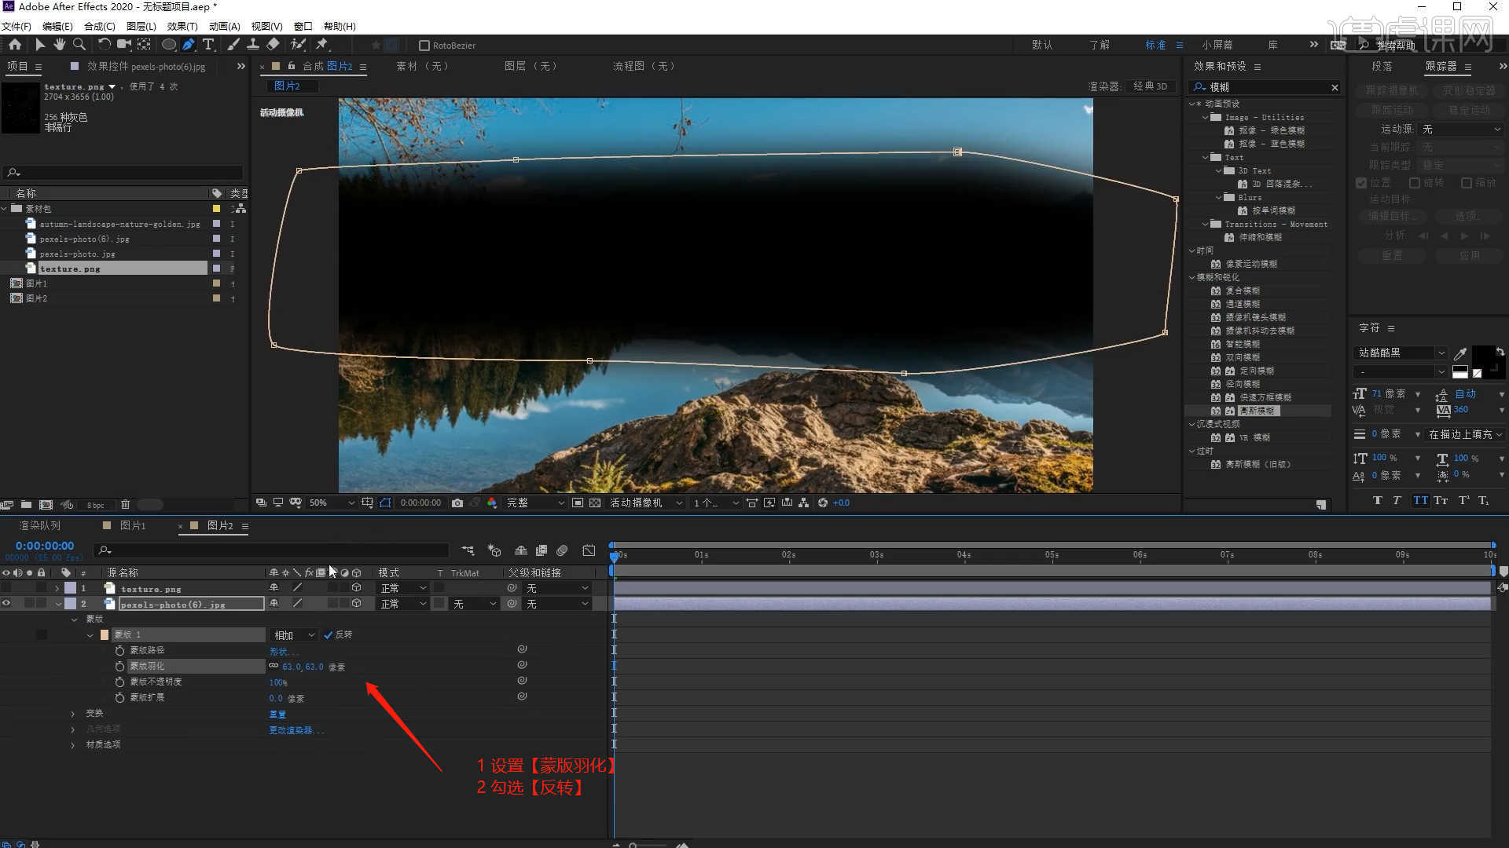Select the Zoom magnifier tool
This screenshot has height=848, width=1509.
79,45
